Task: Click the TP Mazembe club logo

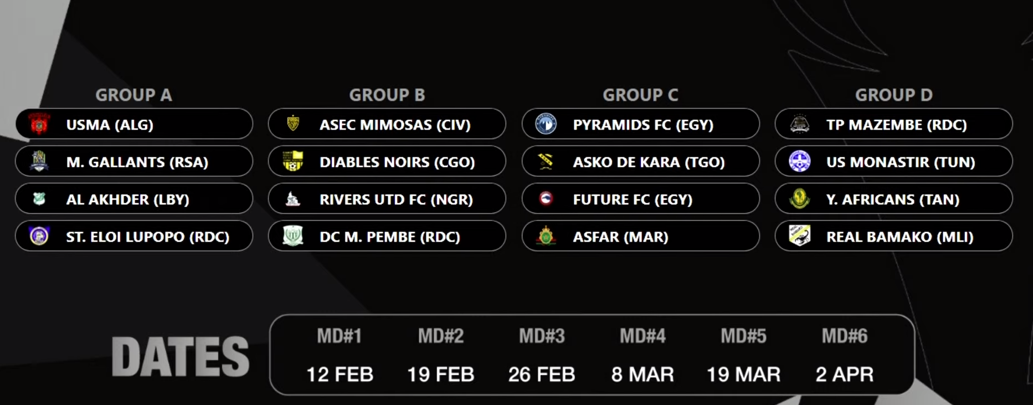Action: point(799,124)
